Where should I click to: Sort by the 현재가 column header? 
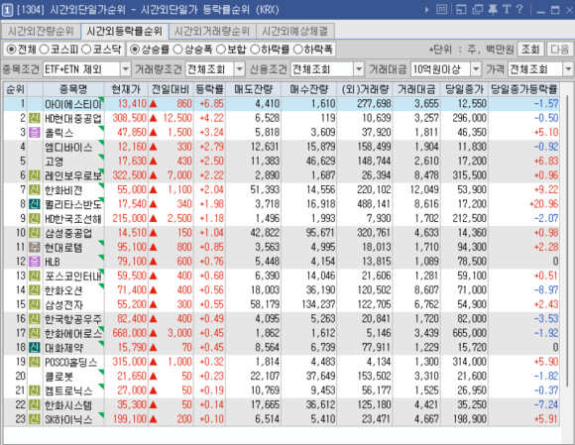(126, 89)
